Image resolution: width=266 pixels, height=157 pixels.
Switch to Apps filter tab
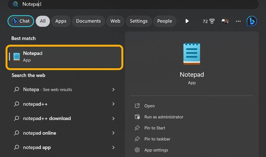[x=61, y=21]
